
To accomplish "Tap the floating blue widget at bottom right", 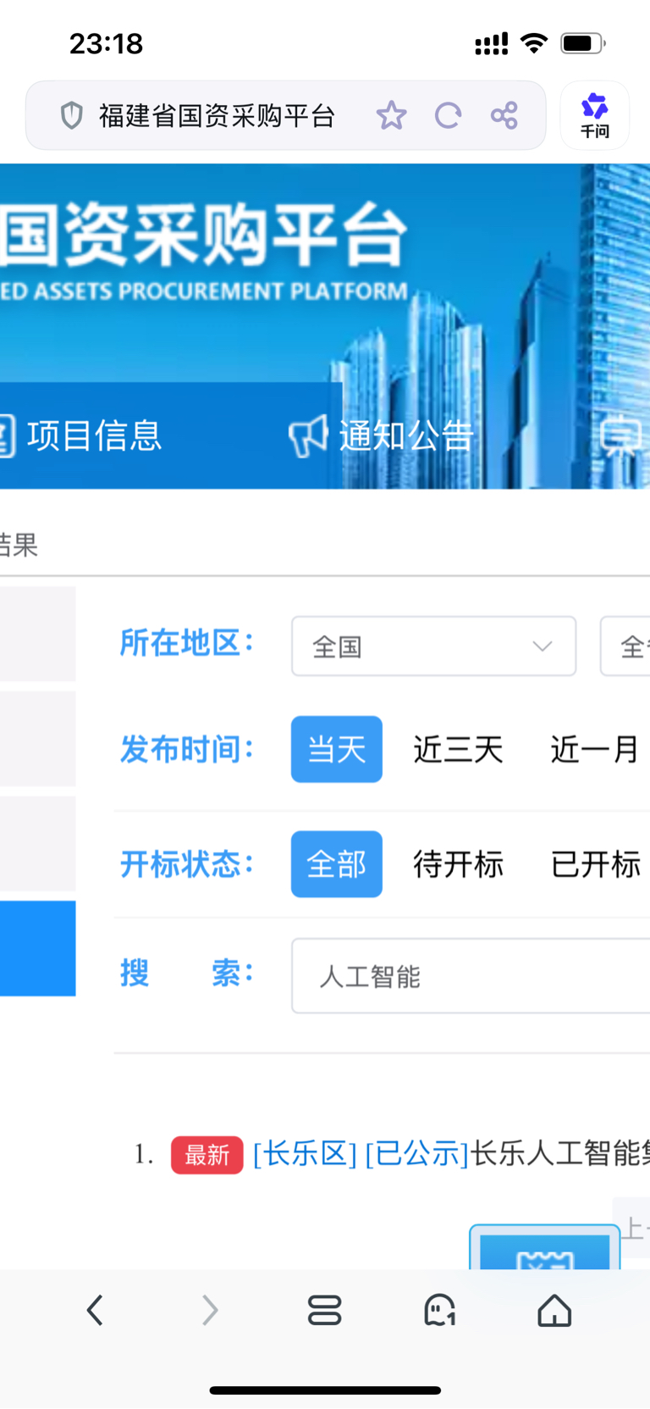I will tap(544, 1247).
